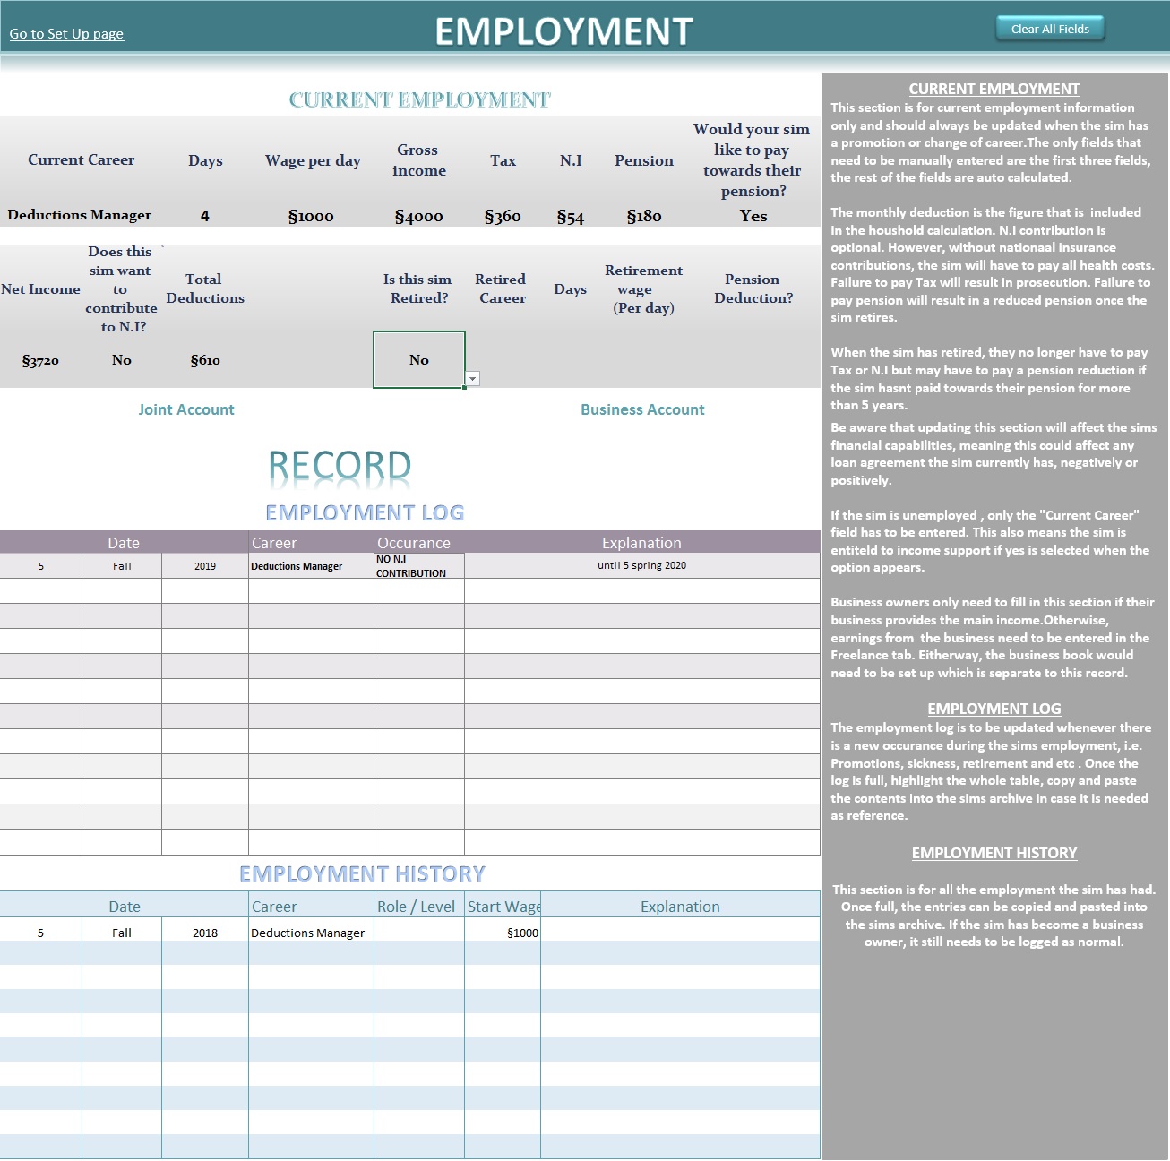Click the Pension §180 value
The image size is (1170, 1161).
(644, 216)
